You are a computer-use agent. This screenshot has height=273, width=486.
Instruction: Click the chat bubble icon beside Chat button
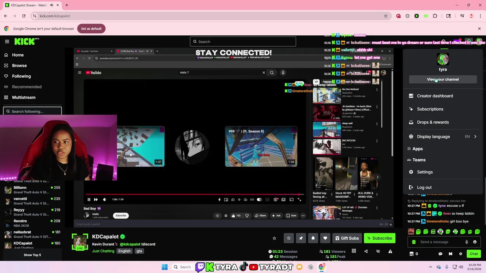(440, 254)
